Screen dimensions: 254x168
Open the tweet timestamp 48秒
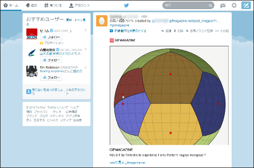(x=144, y=16)
